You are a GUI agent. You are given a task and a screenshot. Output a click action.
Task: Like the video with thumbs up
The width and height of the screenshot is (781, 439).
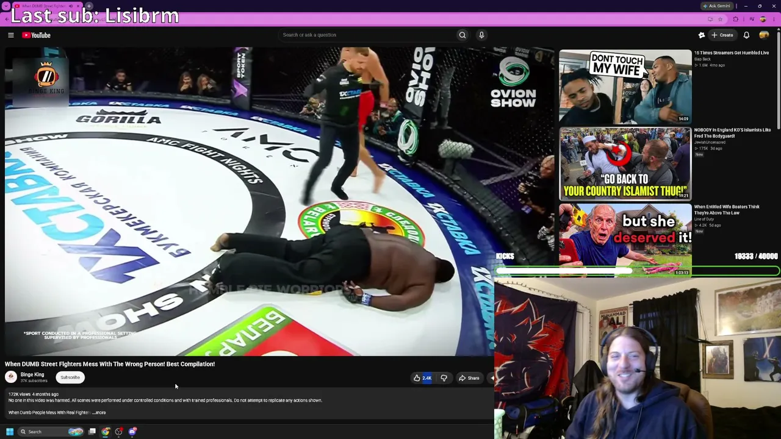422,378
